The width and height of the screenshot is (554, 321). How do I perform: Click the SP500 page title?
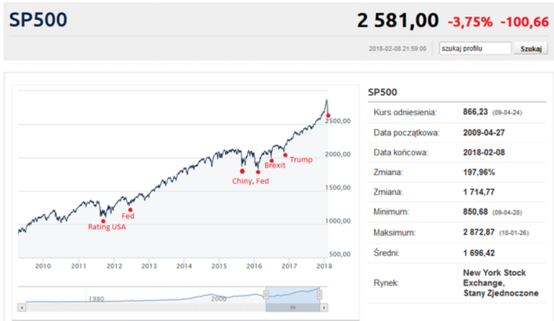[x=39, y=20]
